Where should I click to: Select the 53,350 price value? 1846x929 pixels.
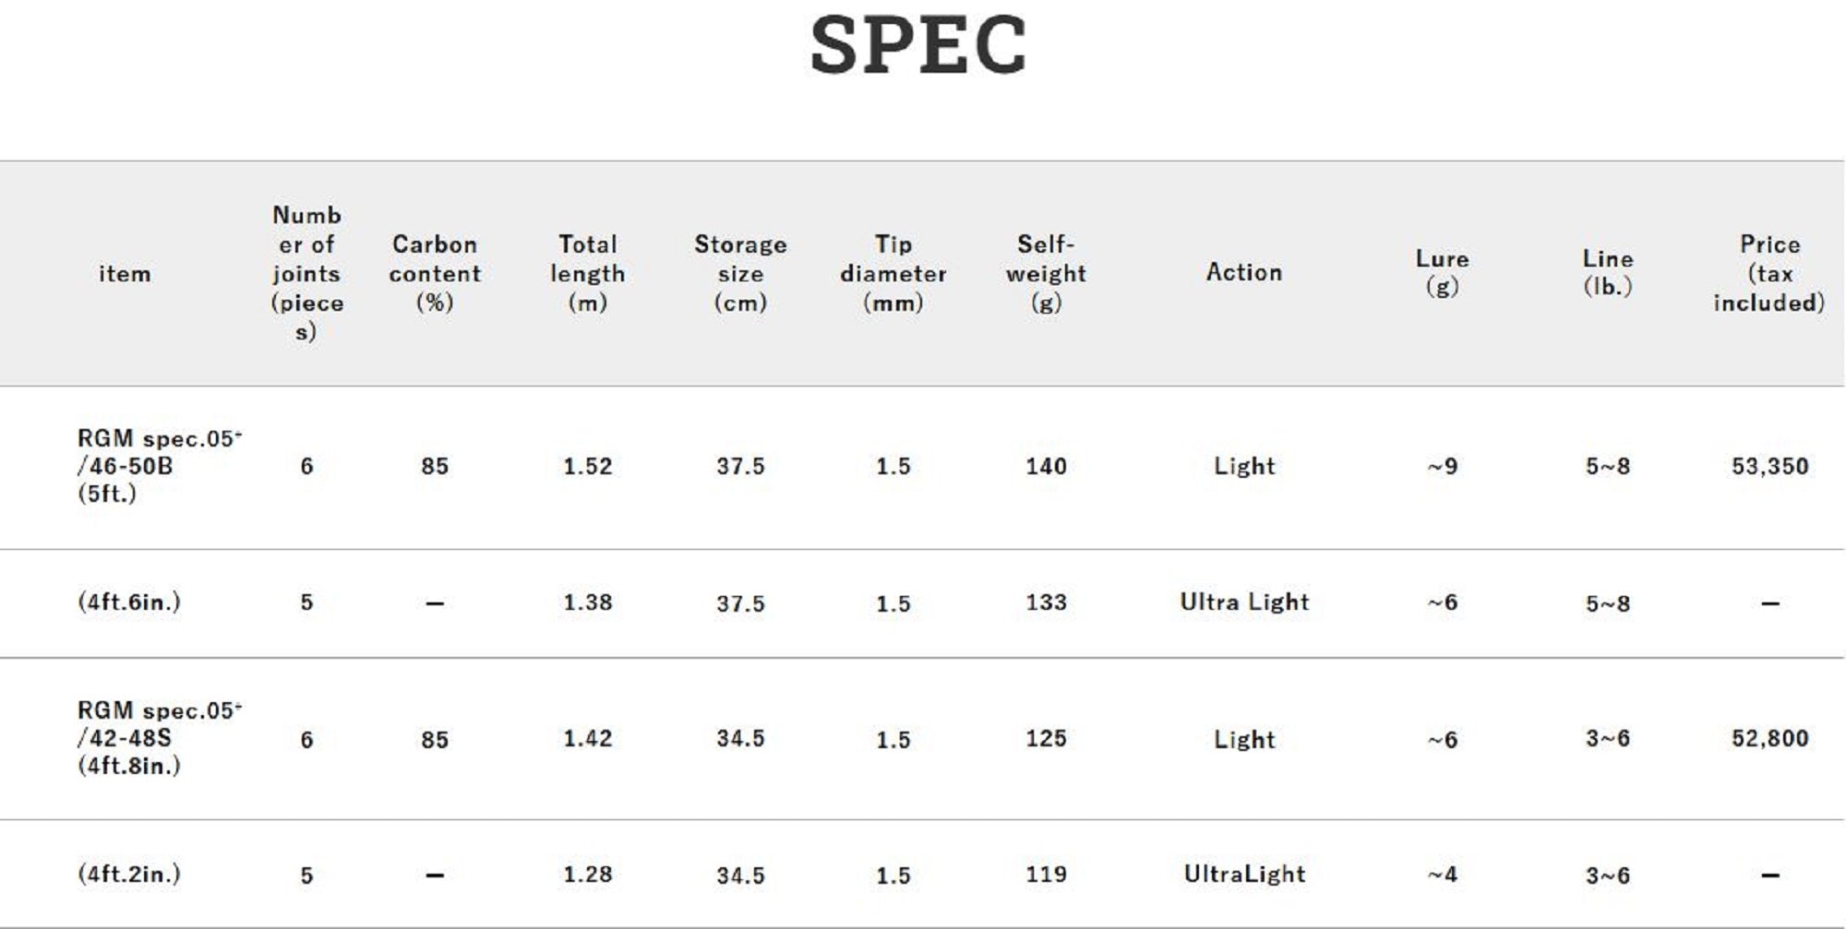1769,466
